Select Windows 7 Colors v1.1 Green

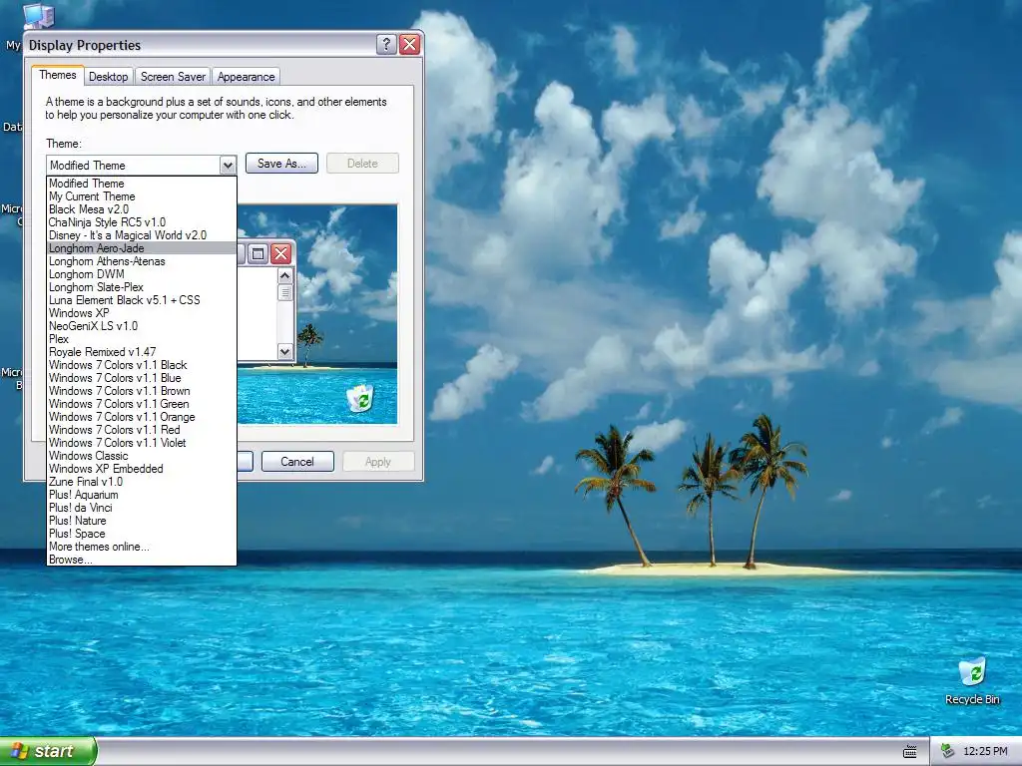pos(142,404)
